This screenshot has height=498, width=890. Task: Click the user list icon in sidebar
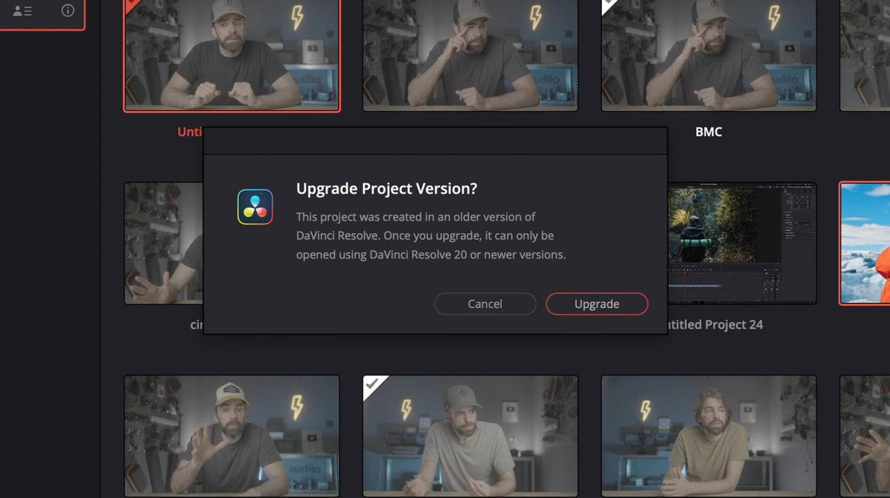(22, 10)
